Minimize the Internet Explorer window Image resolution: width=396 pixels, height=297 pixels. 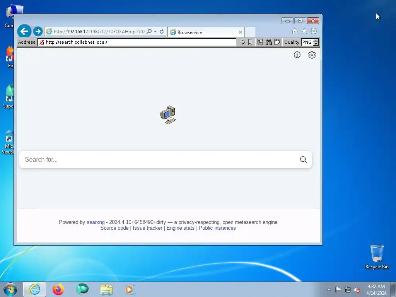287,21
